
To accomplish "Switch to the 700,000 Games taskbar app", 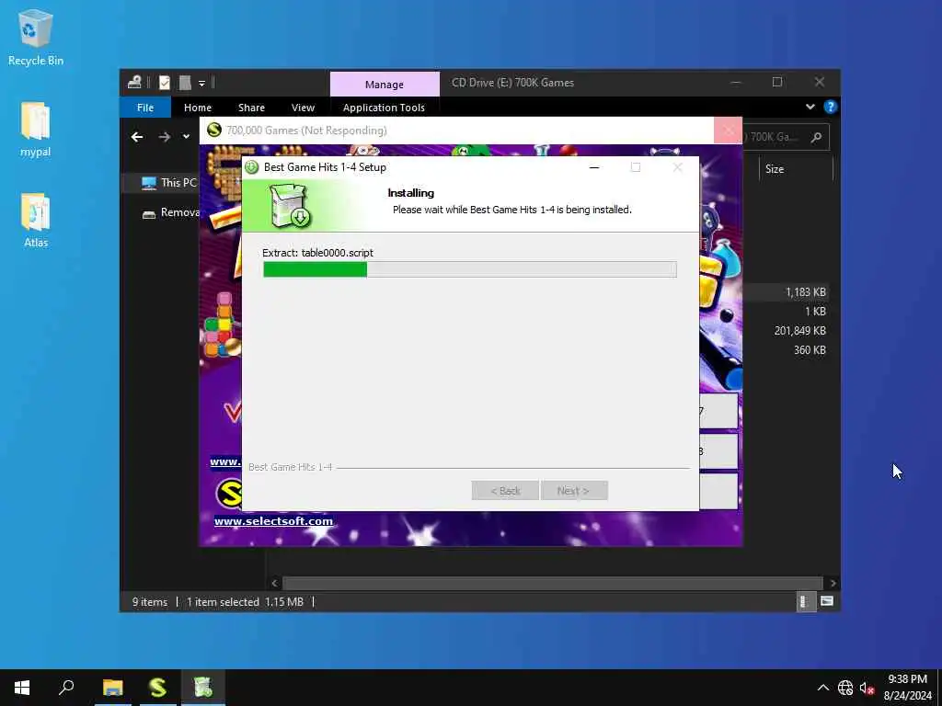I will [x=157, y=688].
